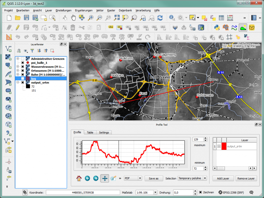This screenshot has height=198, width=264.
Task: Click the Save as button
Action: coord(154,178)
